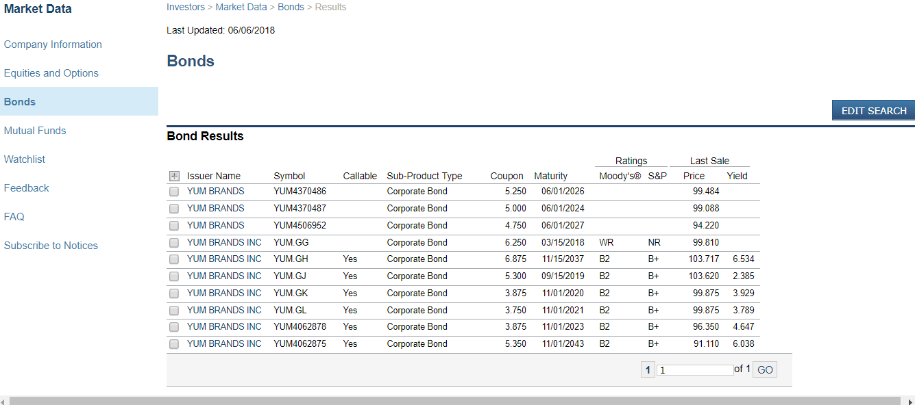Sort by the Sub-Product Type column header
The height and width of the screenshot is (405, 915).
tap(424, 176)
